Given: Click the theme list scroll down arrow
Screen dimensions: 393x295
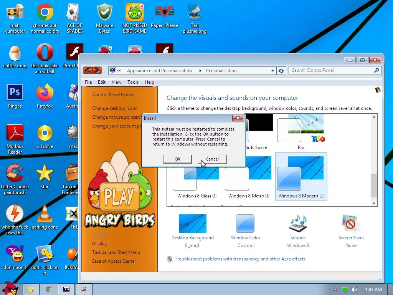Looking at the screenshot, I should (x=374, y=203).
